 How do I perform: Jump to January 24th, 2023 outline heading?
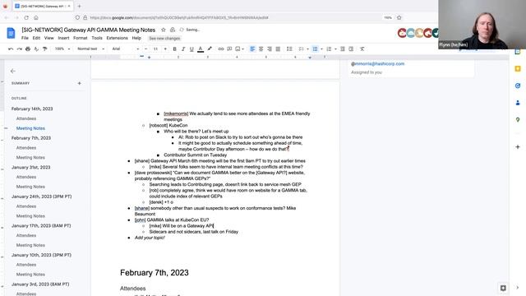coord(41,197)
